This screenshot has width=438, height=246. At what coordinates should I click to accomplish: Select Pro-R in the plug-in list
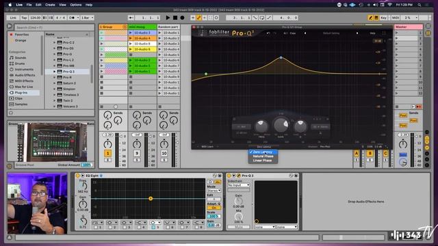click(67, 77)
